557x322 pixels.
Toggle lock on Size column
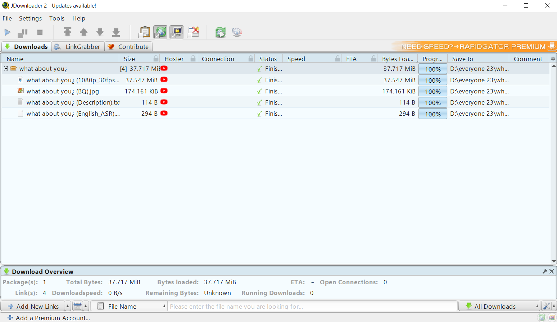[x=156, y=59]
